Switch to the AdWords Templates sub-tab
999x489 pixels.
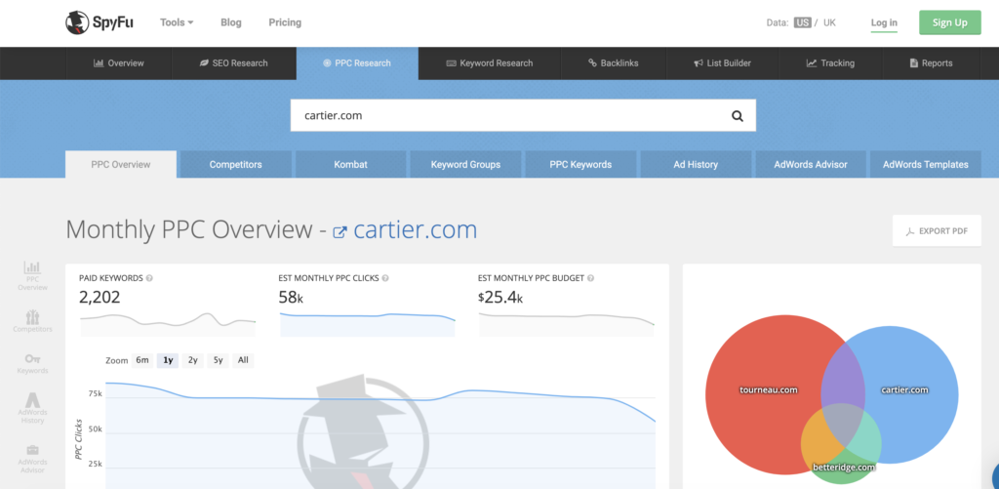click(925, 165)
